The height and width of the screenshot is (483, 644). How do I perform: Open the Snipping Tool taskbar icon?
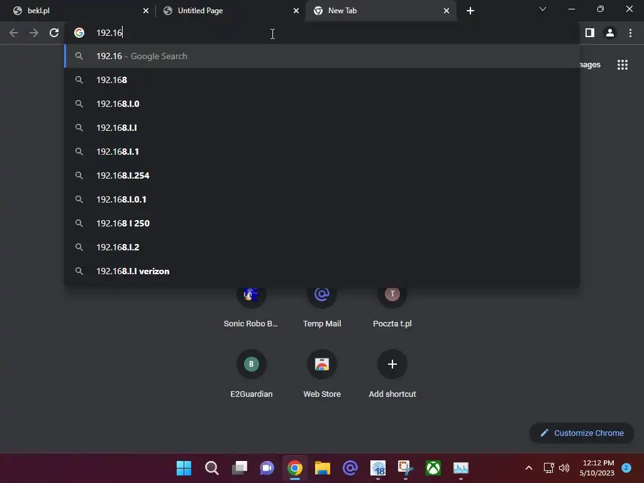406,468
